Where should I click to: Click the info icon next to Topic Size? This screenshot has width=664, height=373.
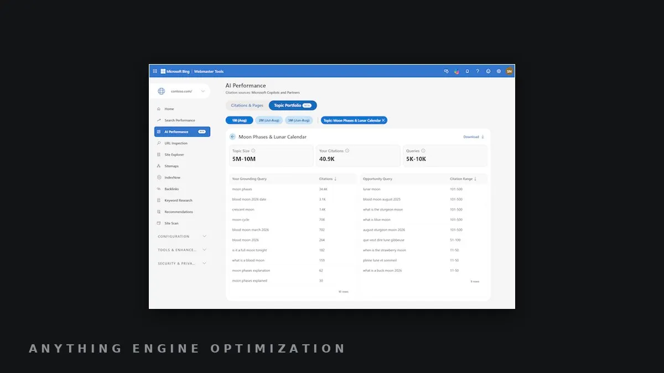pyautogui.click(x=253, y=150)
